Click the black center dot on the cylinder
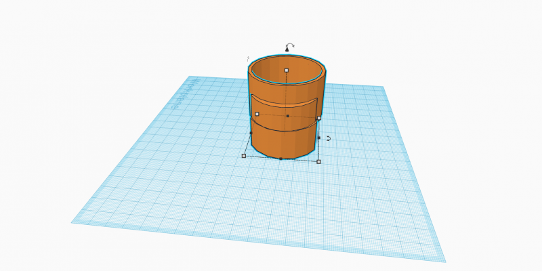542x271 pixels. pos(287,116)
